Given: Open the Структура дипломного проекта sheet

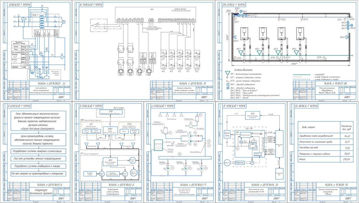Looking at the screenshot, I should tap(36, 152).
